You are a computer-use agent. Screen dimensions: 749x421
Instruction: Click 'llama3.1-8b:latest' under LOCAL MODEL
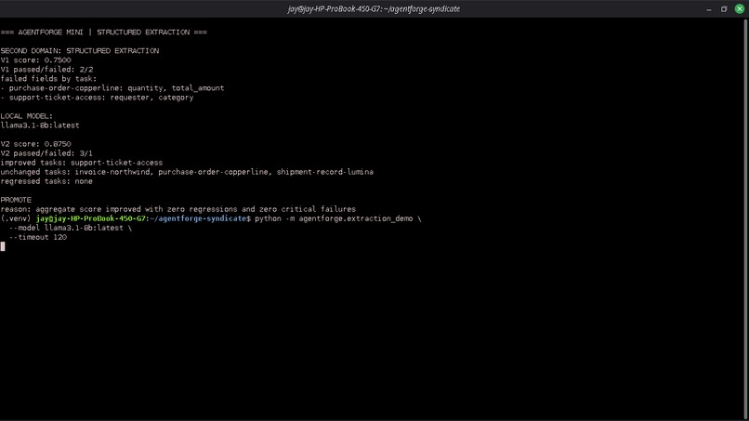pos(40,125)
